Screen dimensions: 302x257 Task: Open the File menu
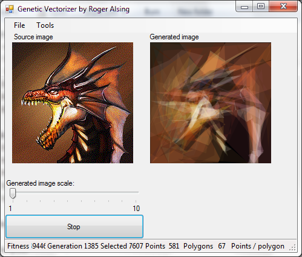pyautogui.click(x=19, y=25)
